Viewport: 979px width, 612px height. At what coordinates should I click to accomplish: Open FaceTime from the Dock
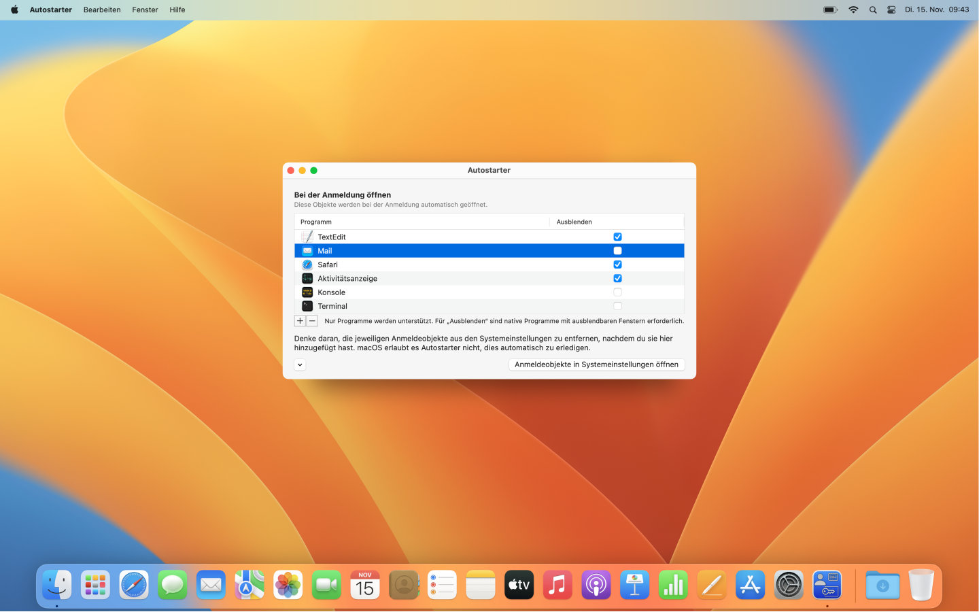pos(326,585)
